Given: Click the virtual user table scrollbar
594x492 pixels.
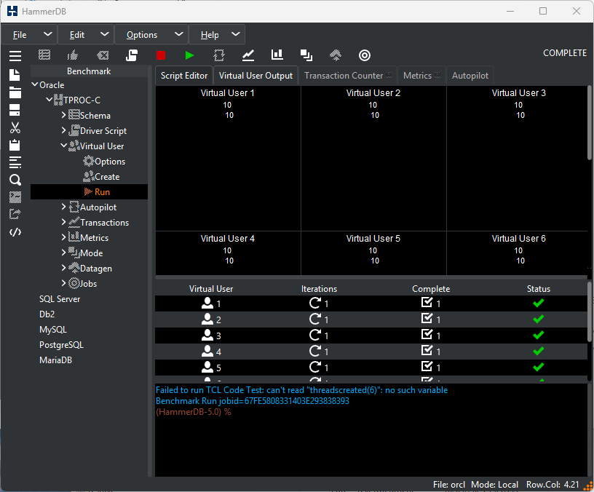Looking at the screenshot, I should click(x=590, y=312).
